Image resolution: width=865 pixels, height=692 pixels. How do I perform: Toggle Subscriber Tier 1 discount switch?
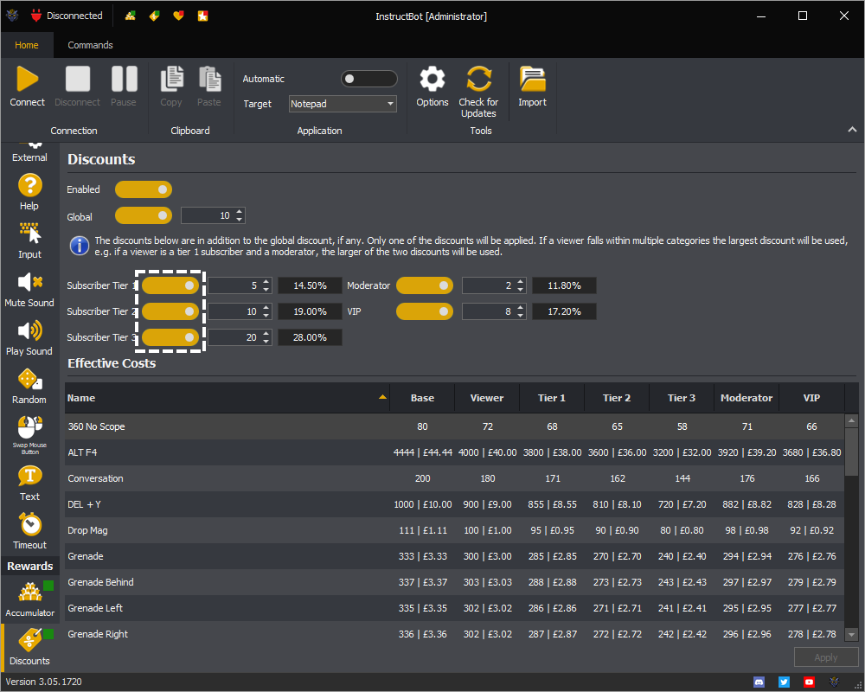[x=170, y=285]
